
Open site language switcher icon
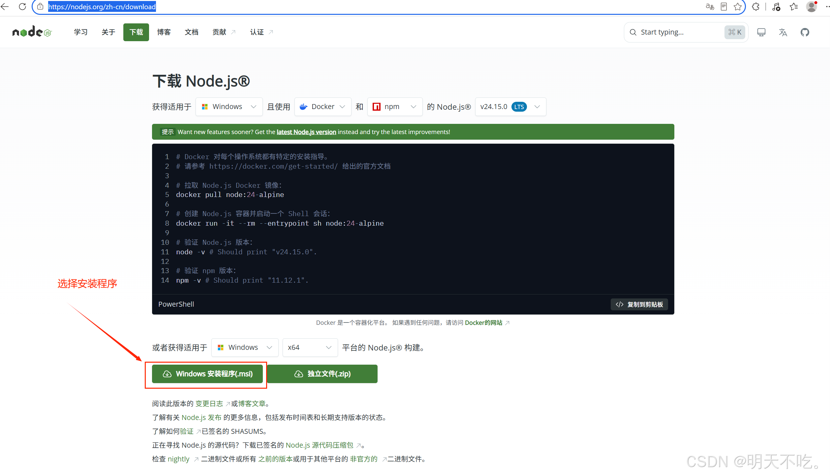click(x=783, y=32)
